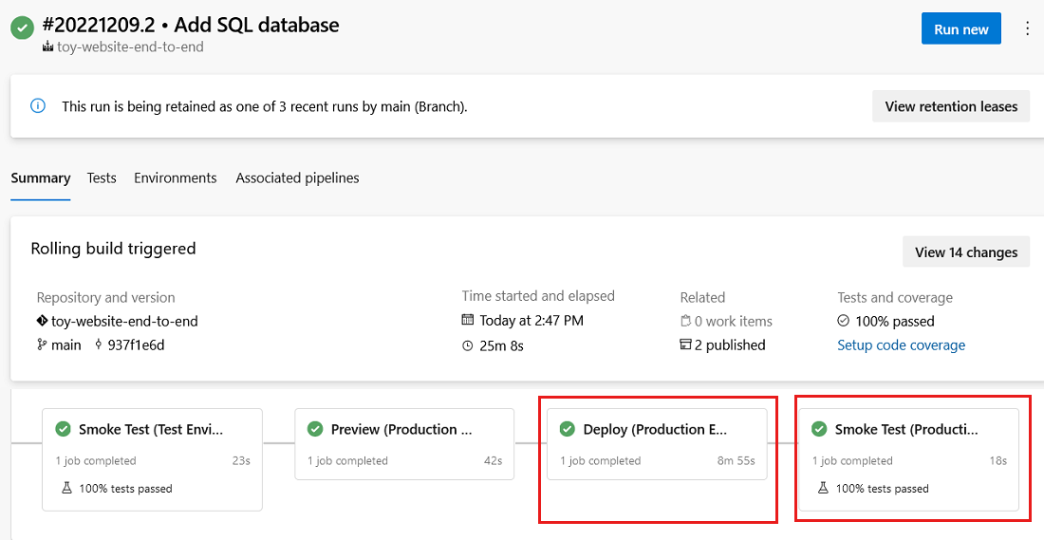Open the Preview (Production ...) stage card
Image resolution: width=1044 pixels, height=540 pixels.
tap(404, 444)
